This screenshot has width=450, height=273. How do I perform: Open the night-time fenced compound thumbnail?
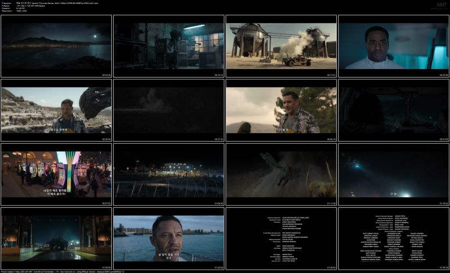click(169, 175)
